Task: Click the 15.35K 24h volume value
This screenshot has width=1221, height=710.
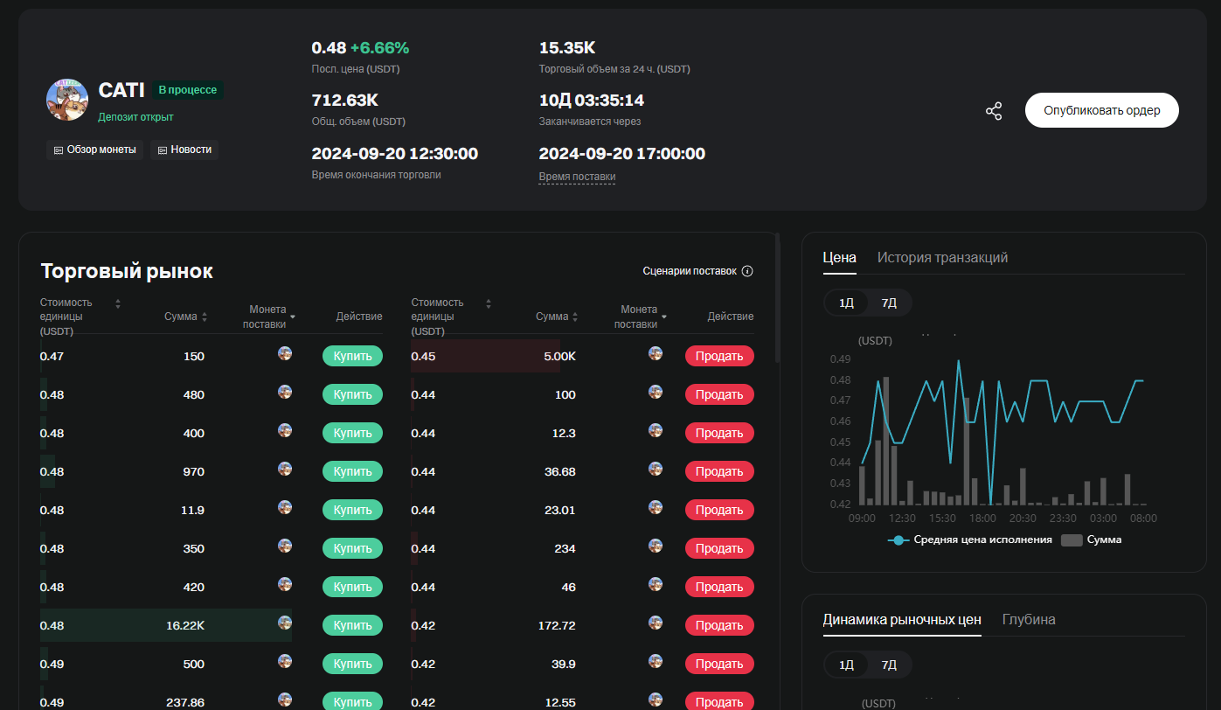Action: pos(567,47)
